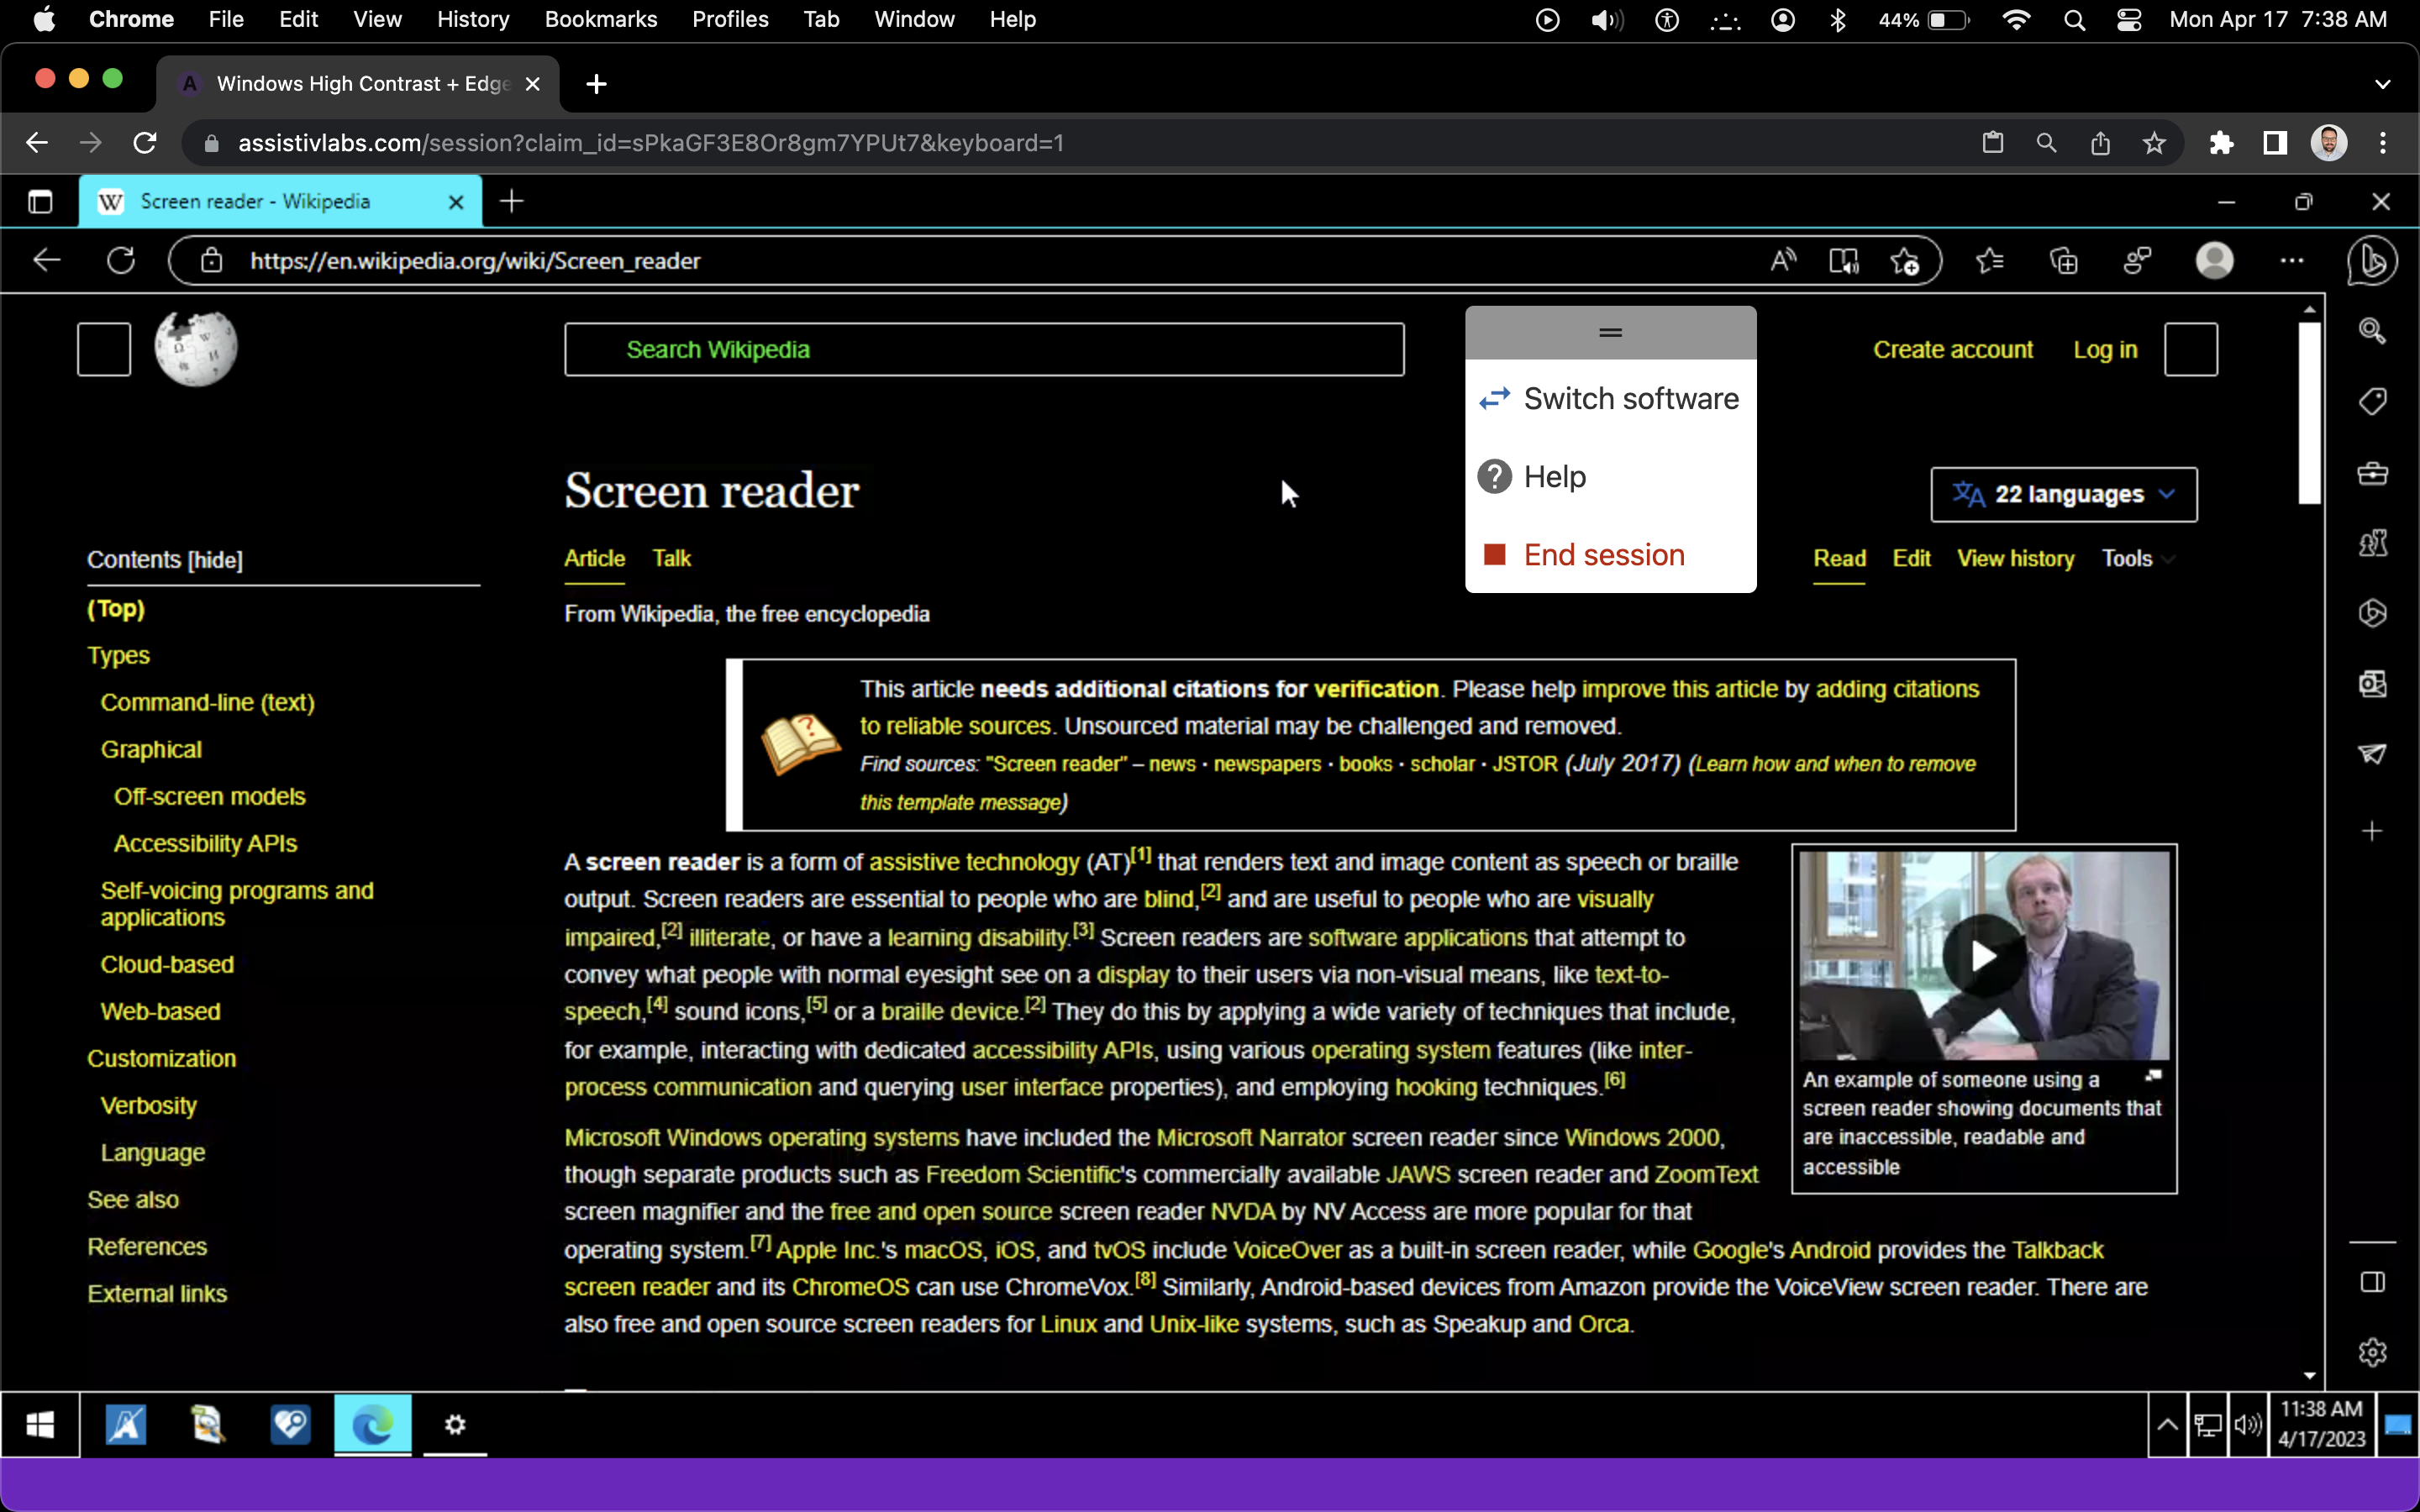This screenshot has height=1512, width=2420.
Task: Open Edge sidebar Microsoft 365 icon
Action: [x=2373, y=613]
